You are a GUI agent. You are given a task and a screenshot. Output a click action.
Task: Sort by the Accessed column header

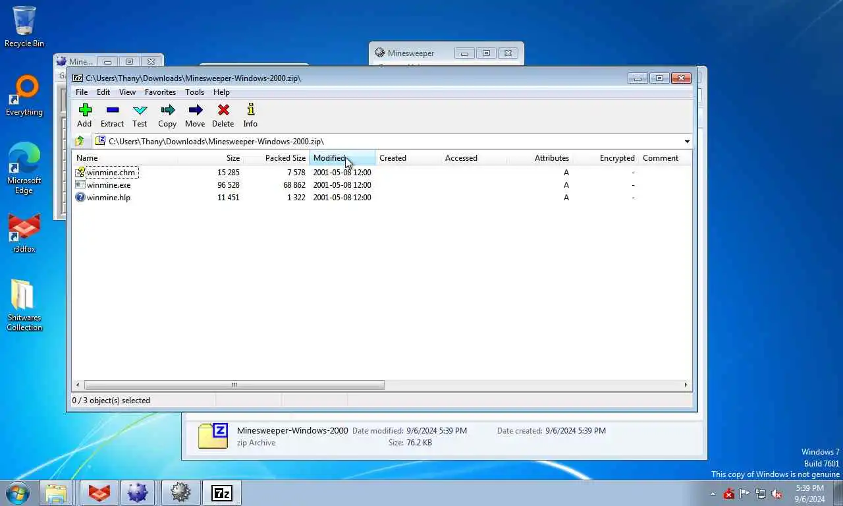pyautogui.click(x=474, y=158)
